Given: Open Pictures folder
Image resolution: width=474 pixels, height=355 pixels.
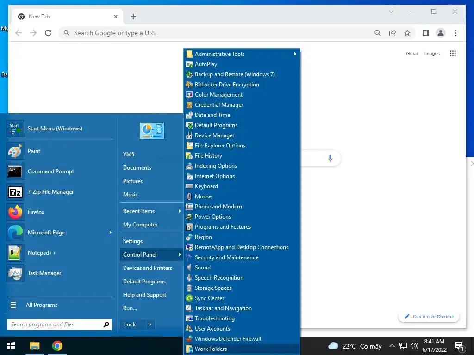Looking at the screenshot, I should tap(151, 181).
